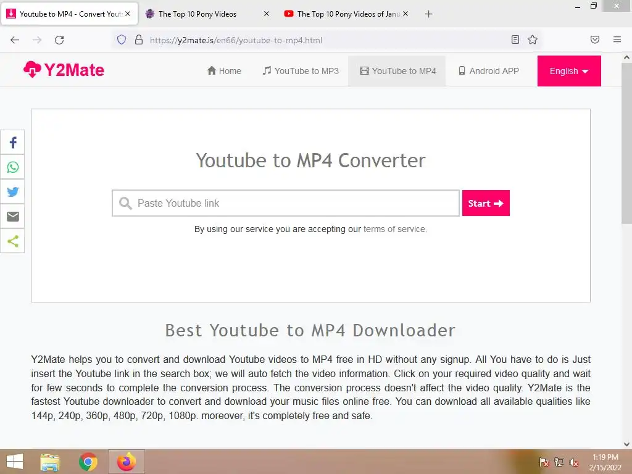The width and height of the screenshot is (632, 474).
Task: Open YouTube to MP3 page
Action: click(301, 71)
